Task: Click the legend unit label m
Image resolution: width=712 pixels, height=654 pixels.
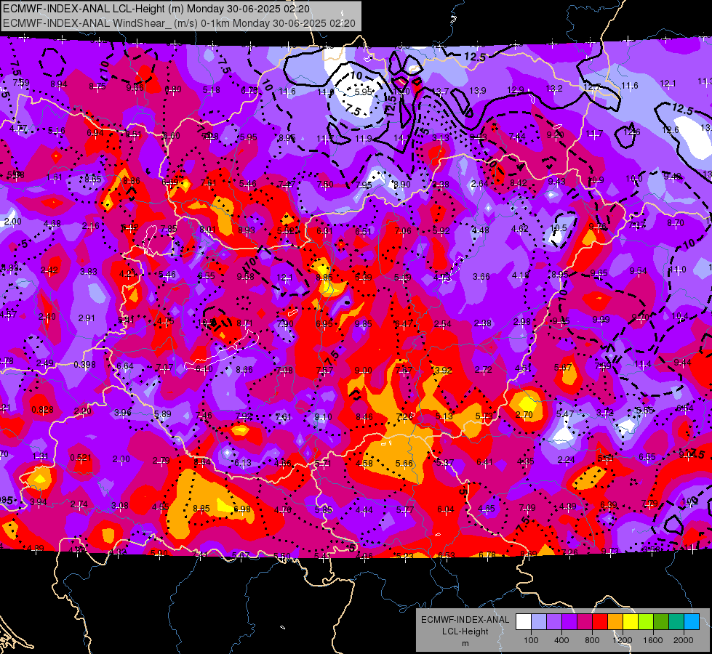Action: click(x=465, y=643)
